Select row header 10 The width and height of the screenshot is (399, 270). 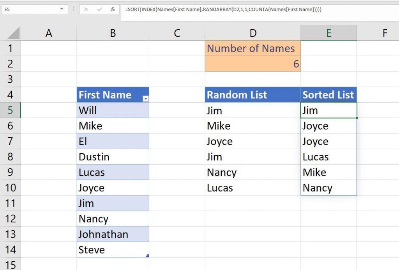click(11, 188)
